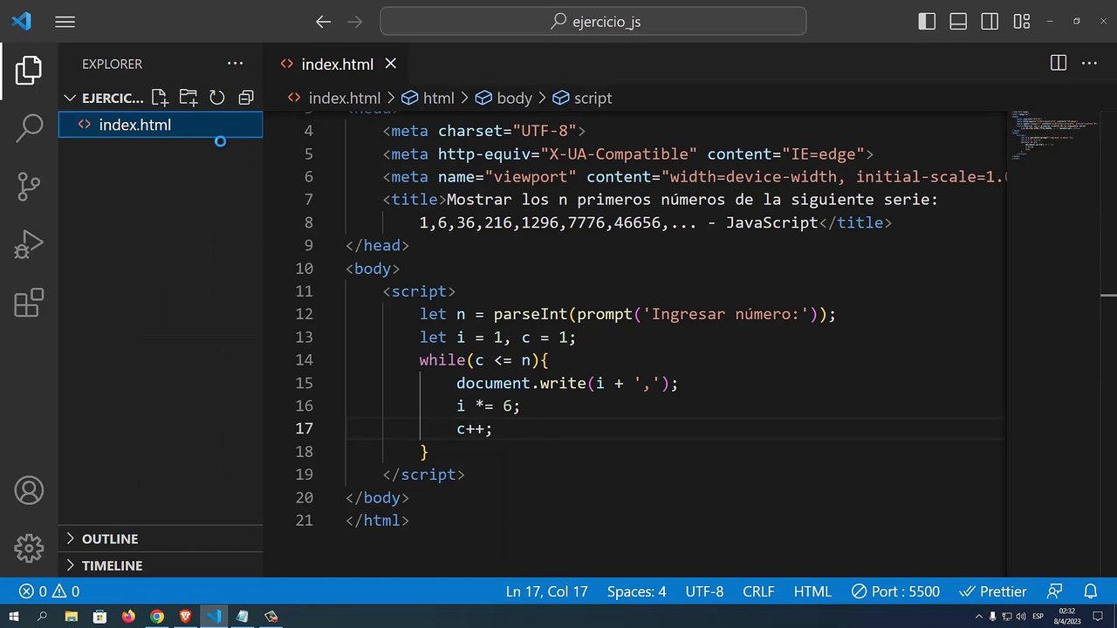Change end of line sequence CRLF
1117x628 pixels.
pos(758,591)
